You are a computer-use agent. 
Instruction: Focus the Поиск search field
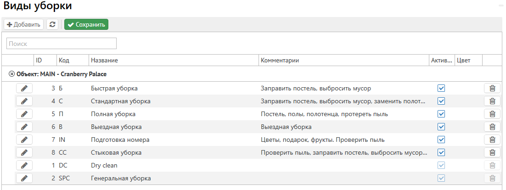click(62, 44)
